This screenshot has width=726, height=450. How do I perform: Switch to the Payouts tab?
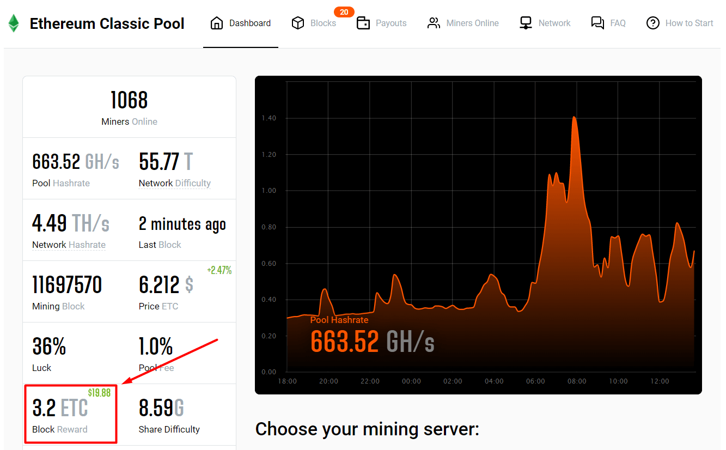391,23
